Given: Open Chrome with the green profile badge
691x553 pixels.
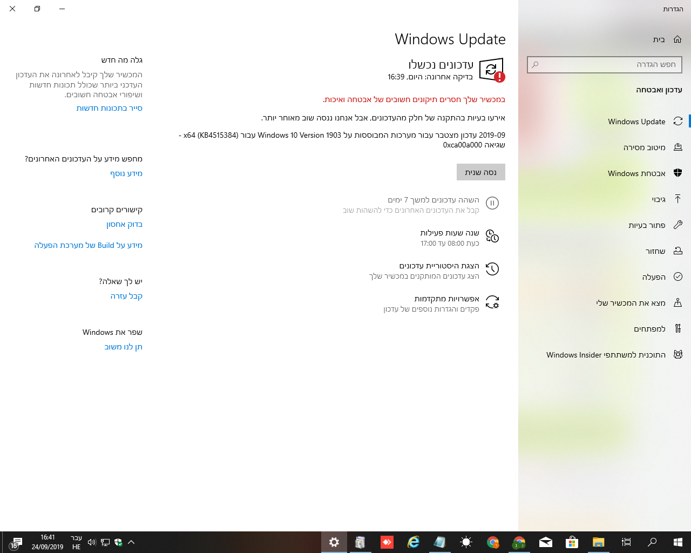Looking at the screenshot, I should 519,542.
